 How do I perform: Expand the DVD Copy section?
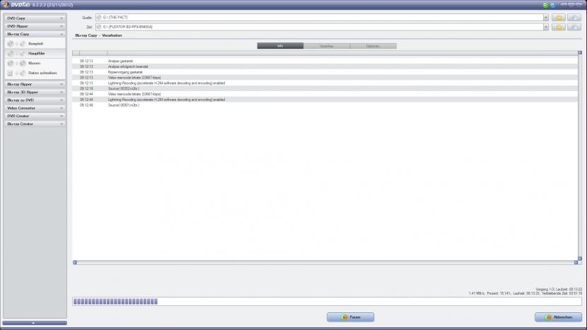(x=35, y=18)
